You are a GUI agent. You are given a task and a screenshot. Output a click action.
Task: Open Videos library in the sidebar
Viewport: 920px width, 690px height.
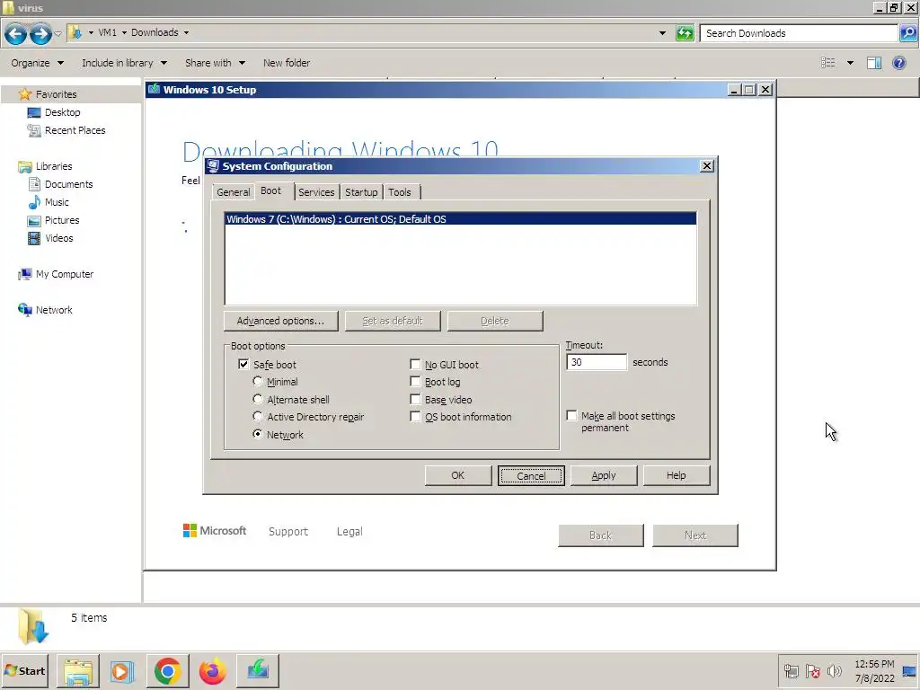pos(58,238)
